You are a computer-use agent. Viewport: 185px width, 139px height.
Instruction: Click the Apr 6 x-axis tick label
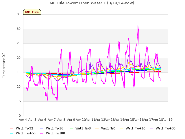[x=42, y=120]
